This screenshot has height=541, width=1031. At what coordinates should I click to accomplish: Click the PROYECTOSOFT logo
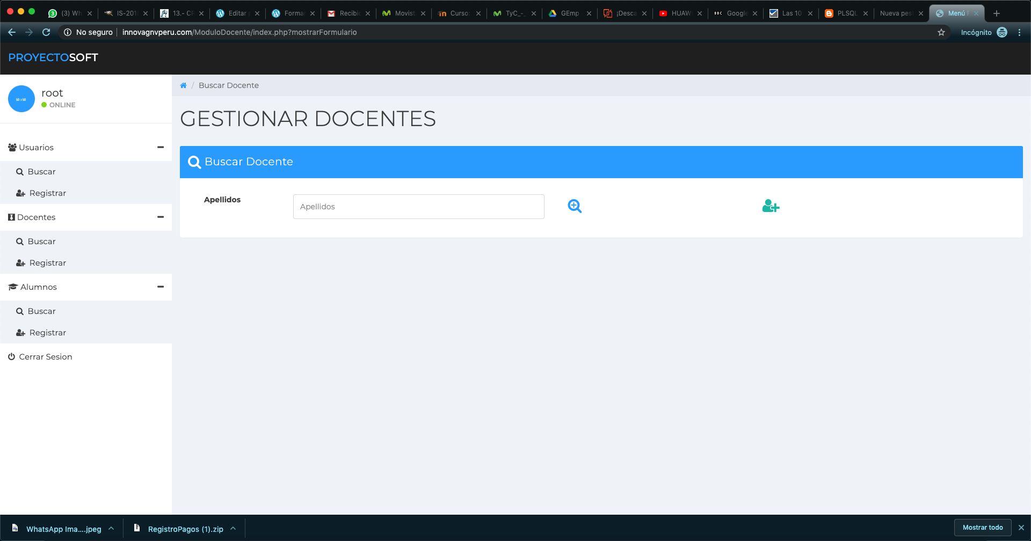click(x=53, y=57)
